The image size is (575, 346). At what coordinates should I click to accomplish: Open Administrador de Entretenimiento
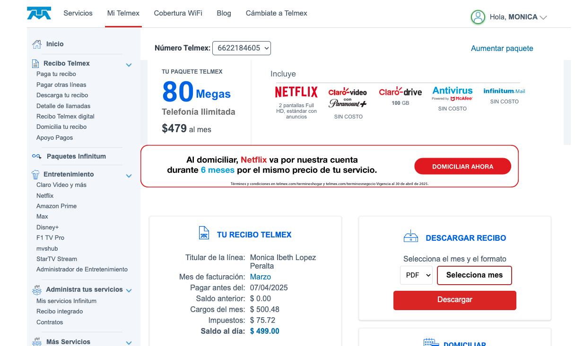[82, 270]
